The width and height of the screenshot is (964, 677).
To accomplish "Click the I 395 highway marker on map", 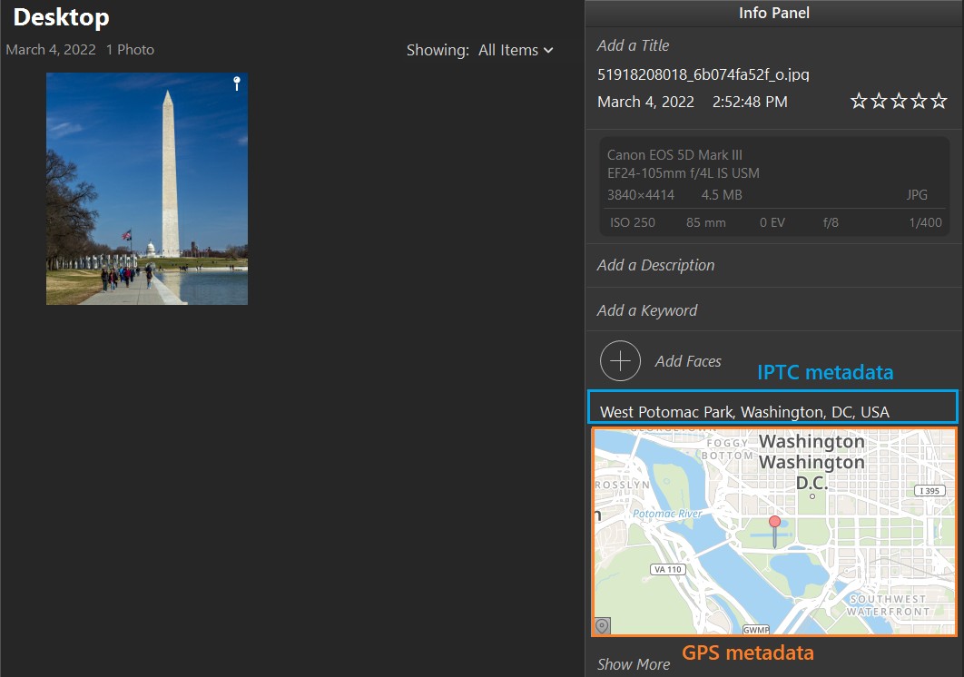I will [930, 491].
